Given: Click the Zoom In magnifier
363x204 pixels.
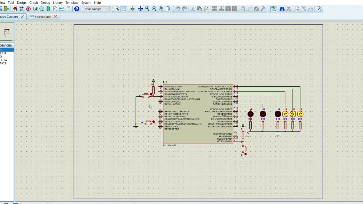Looking at the screenshot, I should [x=147, y=9].
